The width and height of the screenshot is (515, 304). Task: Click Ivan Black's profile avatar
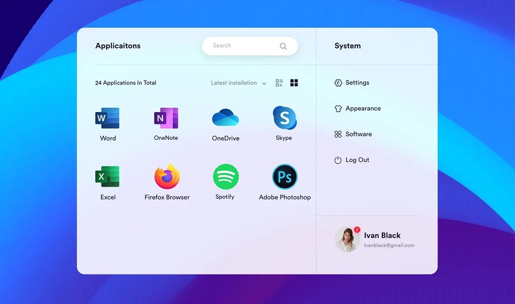click(x=347, y=240)
